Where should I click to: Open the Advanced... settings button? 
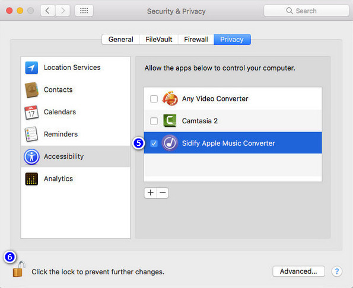tap(298, 271)
